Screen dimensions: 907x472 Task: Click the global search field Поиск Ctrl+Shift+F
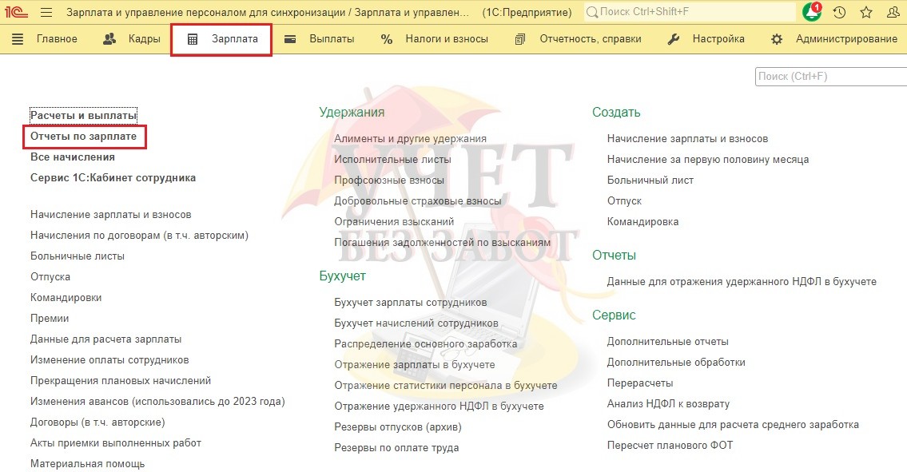[690, 12]
